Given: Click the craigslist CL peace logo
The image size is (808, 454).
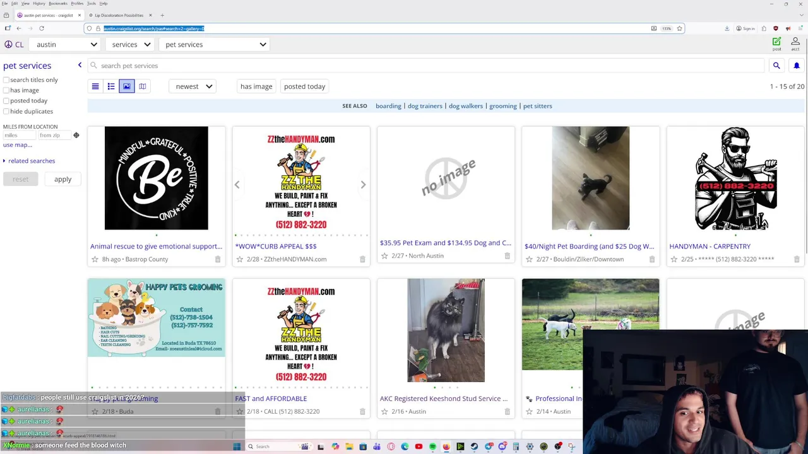Looking at the screenshot, I should point(13,44).
